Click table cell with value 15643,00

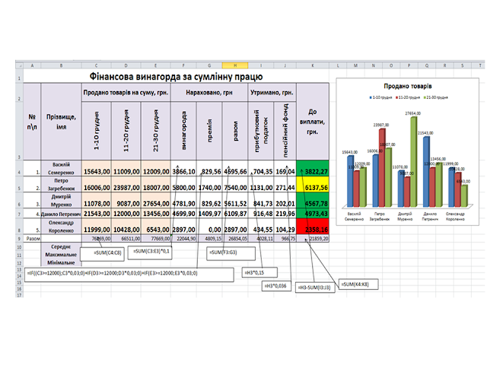tap(97, 169)
